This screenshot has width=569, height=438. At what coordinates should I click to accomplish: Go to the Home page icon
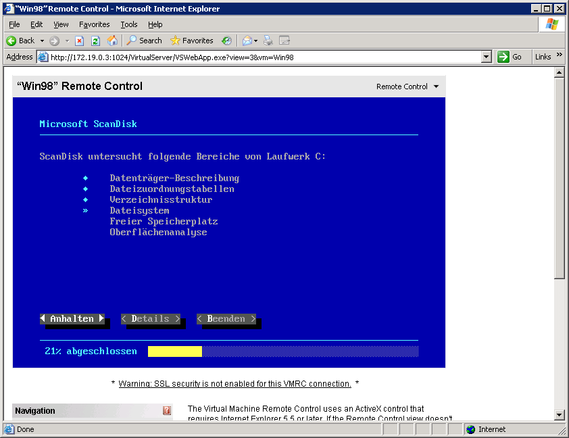(112, 41)
